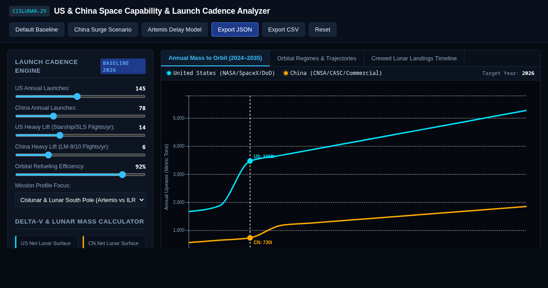Adjust the US Annual Launches slider
The image size is (548, 288).
tap(80, 96)
